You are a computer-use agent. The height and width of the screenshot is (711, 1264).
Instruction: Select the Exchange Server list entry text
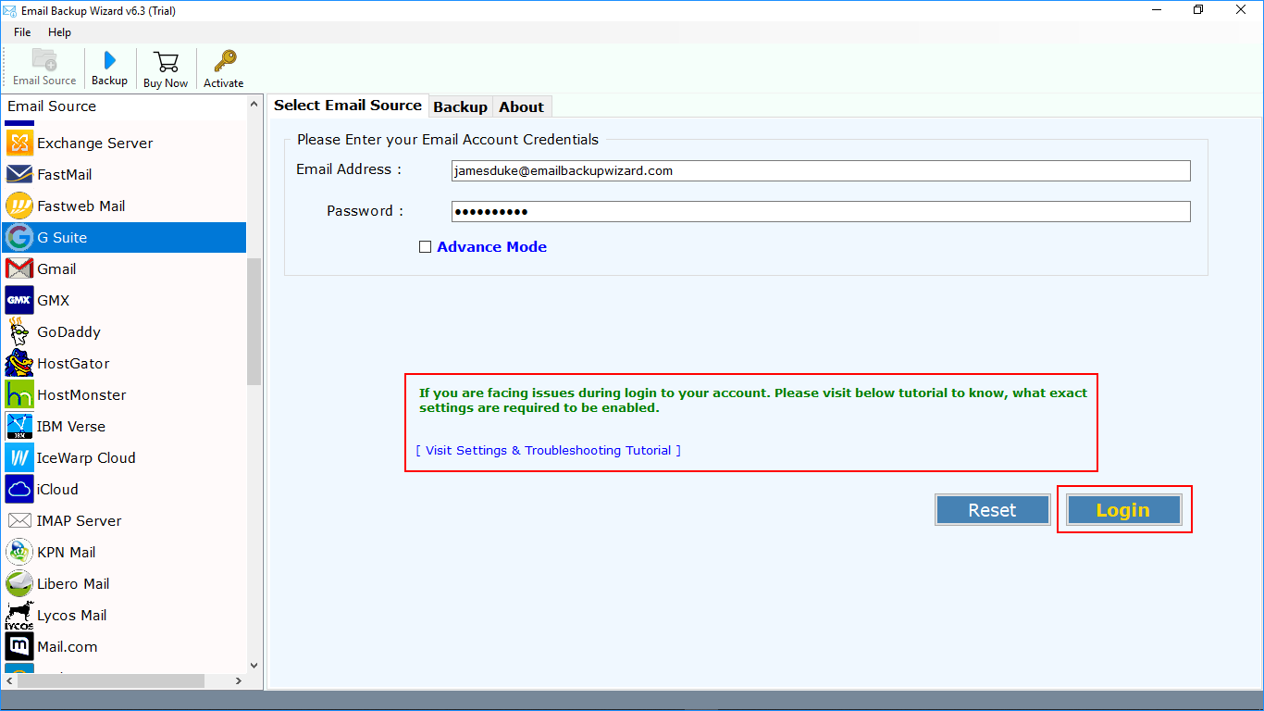95,143
